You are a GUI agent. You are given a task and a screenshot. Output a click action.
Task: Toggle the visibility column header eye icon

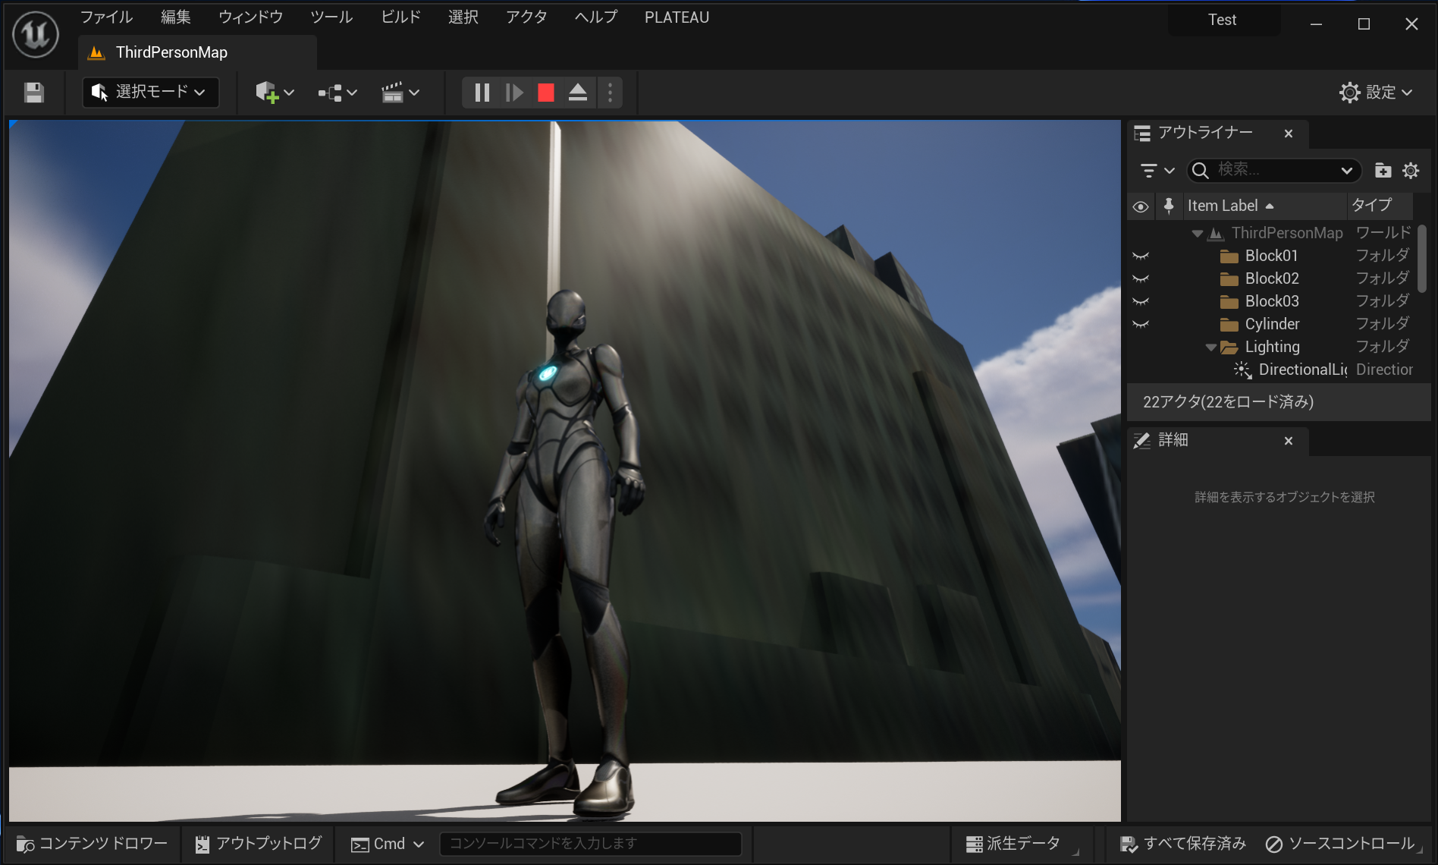coord(1141,206)
